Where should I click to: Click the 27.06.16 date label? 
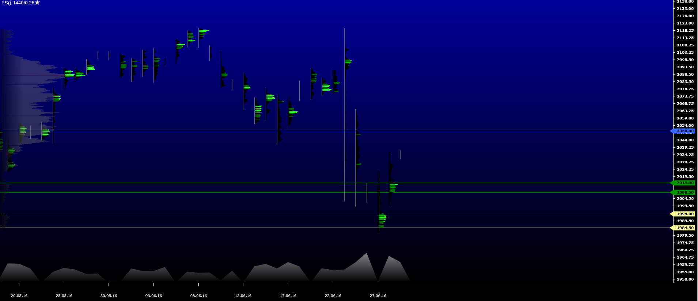tap(378, 296)
